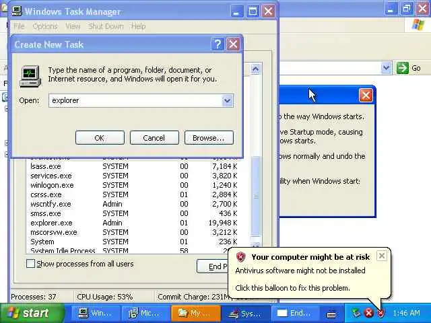
Task: Select the lsass.exe process row
Action: (x=133, y=166)
